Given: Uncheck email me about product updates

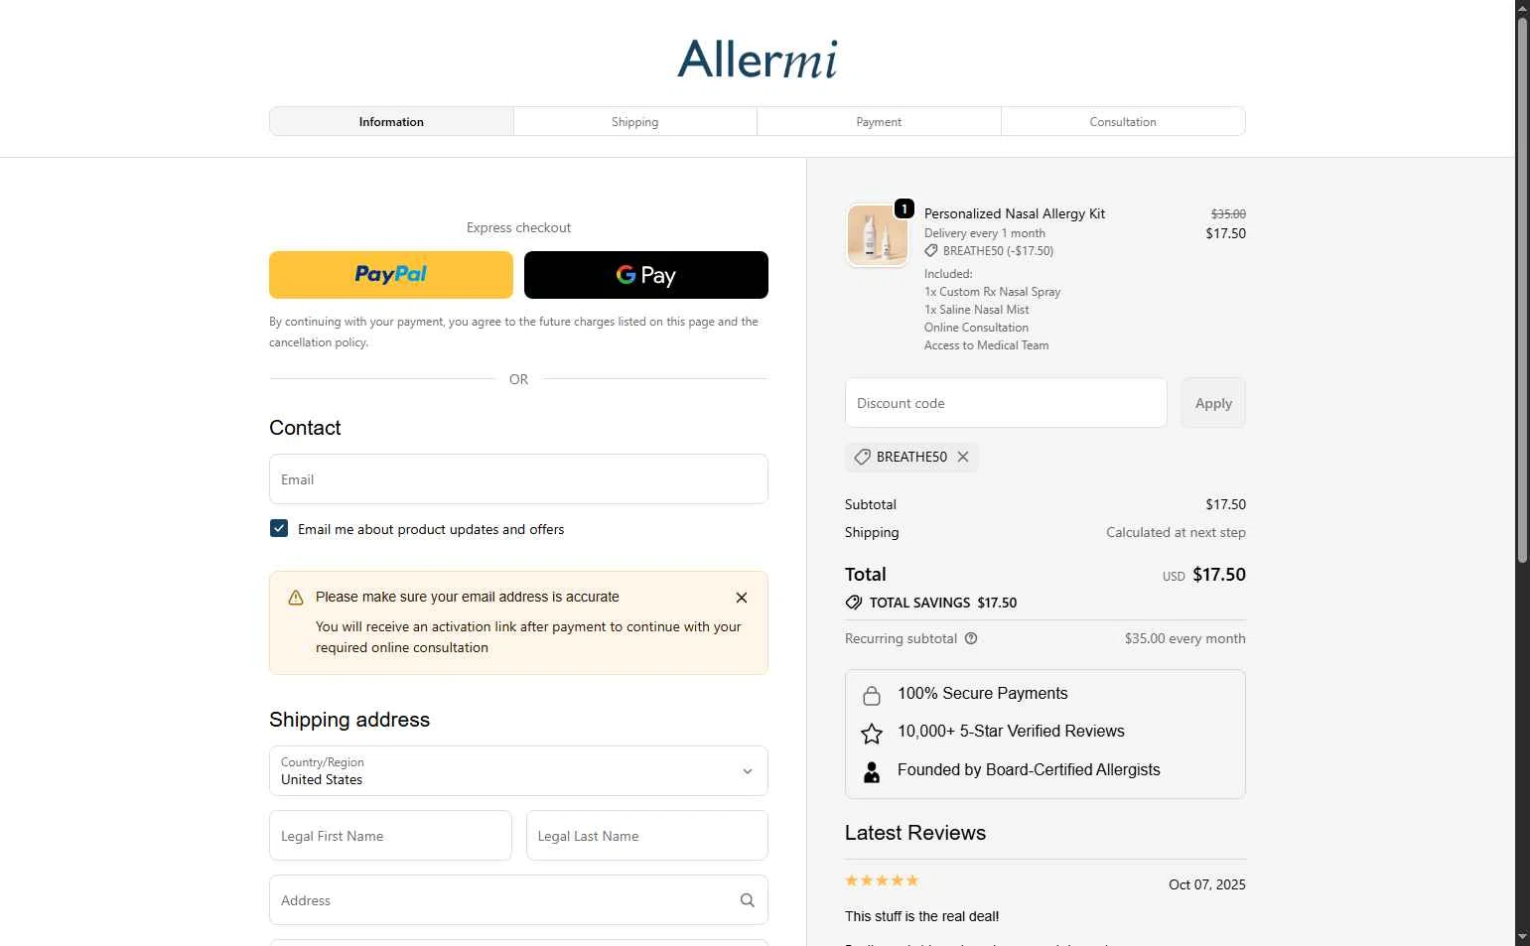Looking at the screenshot, I should point(279,528).
